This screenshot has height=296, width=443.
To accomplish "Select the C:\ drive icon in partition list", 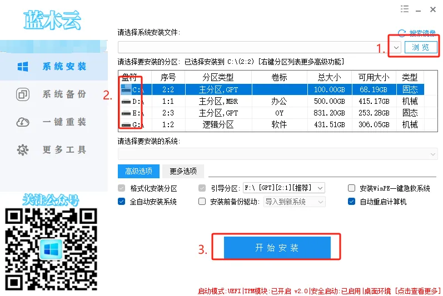I will (126, 90).
